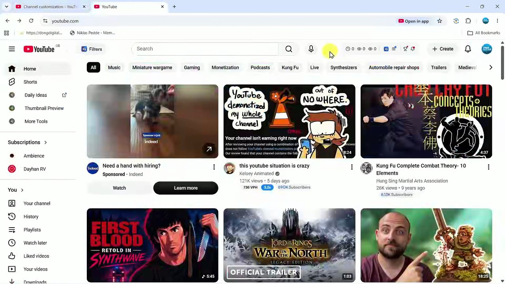Open the account avatar menu
Image resolution: width=505 pixels, height=284 pixels.
(487, 49)
